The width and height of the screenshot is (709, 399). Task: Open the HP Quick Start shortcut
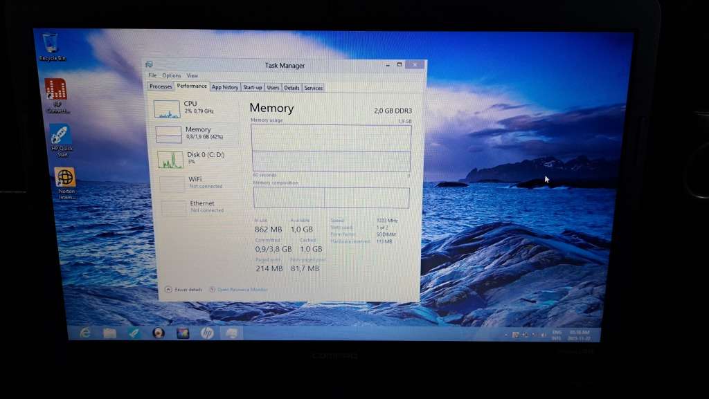(62, 137)
